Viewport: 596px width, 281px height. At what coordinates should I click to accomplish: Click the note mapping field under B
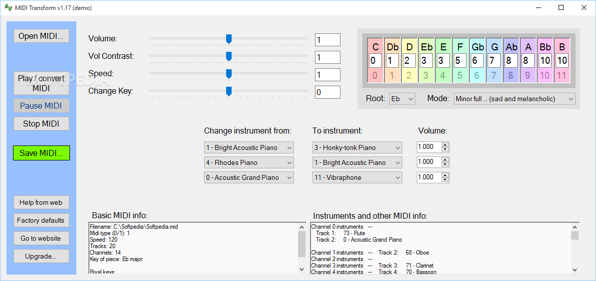562,60
